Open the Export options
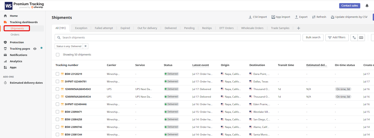 [x=301, y=17]
